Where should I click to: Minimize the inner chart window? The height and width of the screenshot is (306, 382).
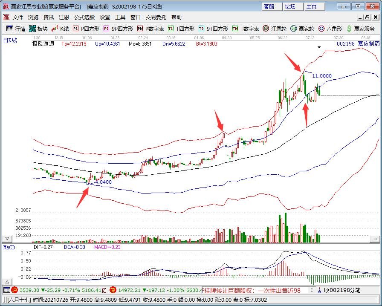[360, 17]
